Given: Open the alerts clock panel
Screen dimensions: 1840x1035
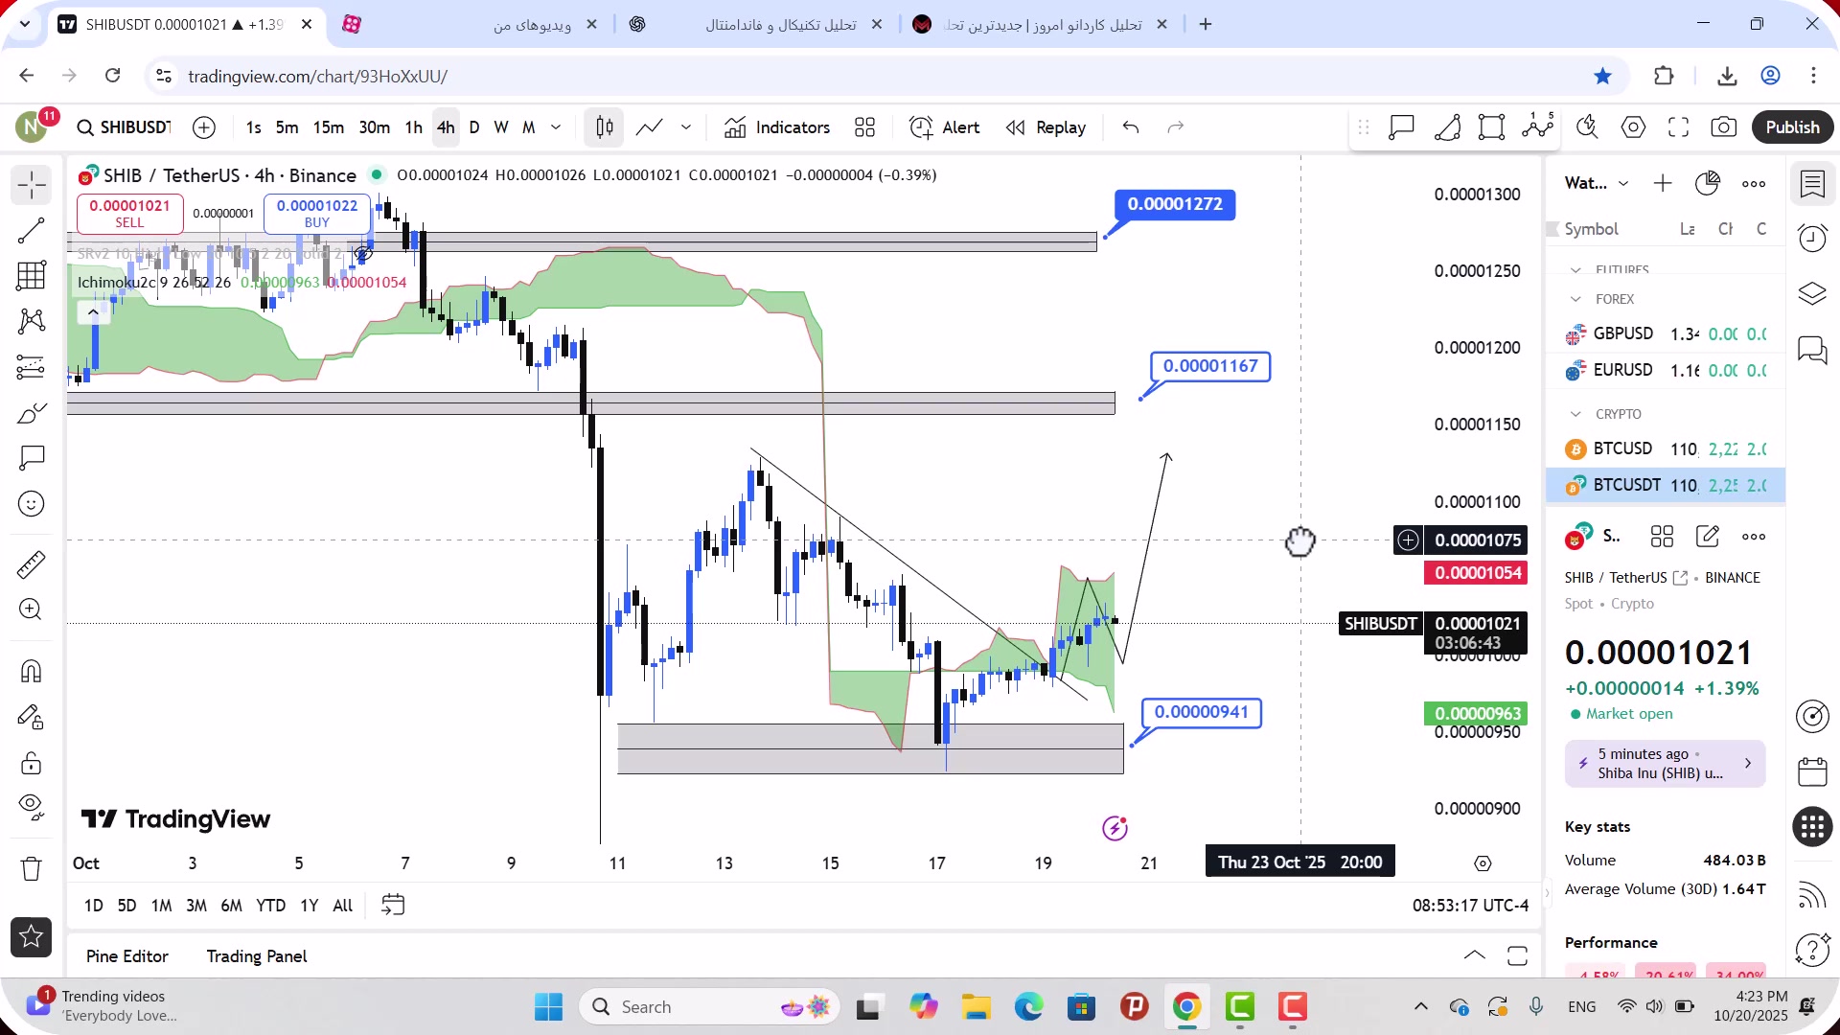Looking at the screenshot, I should 1812,238.
